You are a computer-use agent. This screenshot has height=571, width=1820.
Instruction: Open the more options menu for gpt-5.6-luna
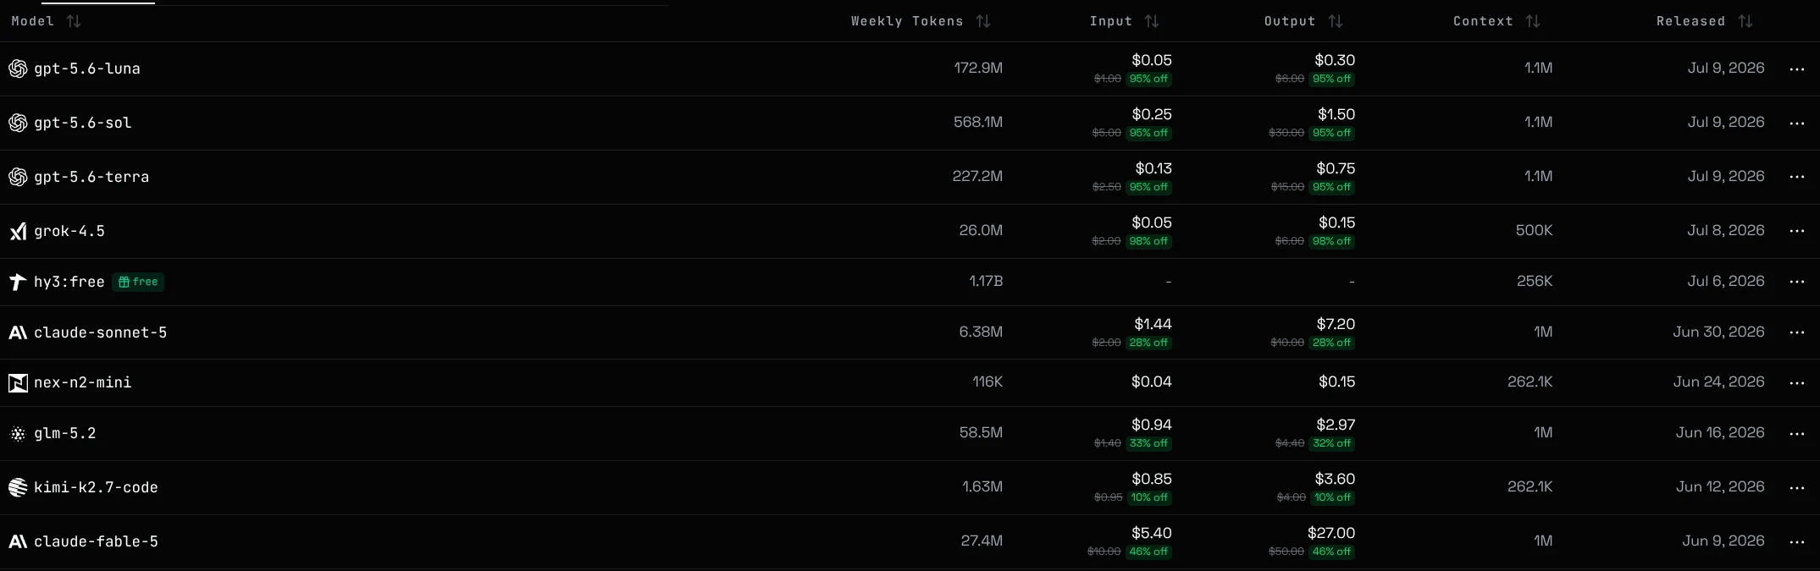1797,69
